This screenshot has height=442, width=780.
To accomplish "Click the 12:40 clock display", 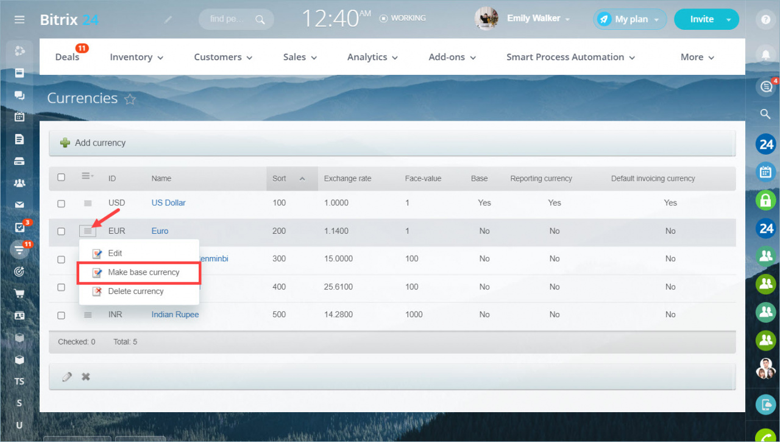I will click(x=336, y=19).
